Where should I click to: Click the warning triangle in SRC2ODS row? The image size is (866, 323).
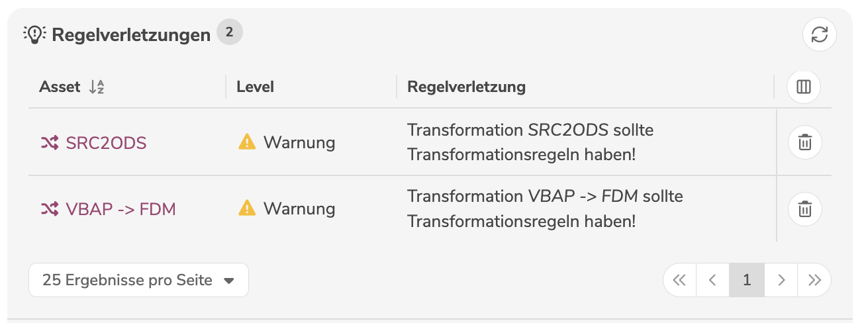(246, 142)
